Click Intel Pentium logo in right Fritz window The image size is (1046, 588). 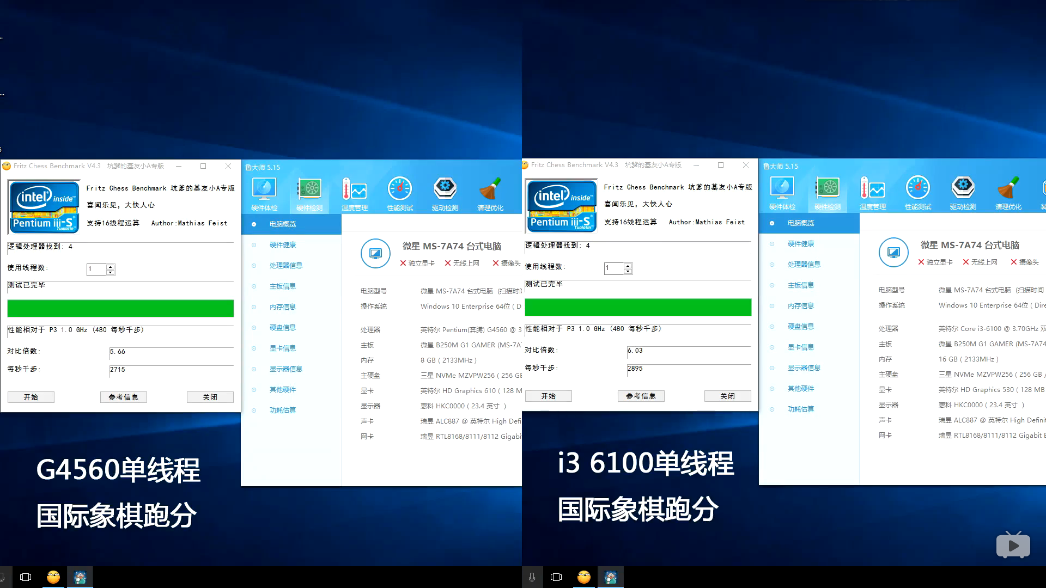(562, 206)
